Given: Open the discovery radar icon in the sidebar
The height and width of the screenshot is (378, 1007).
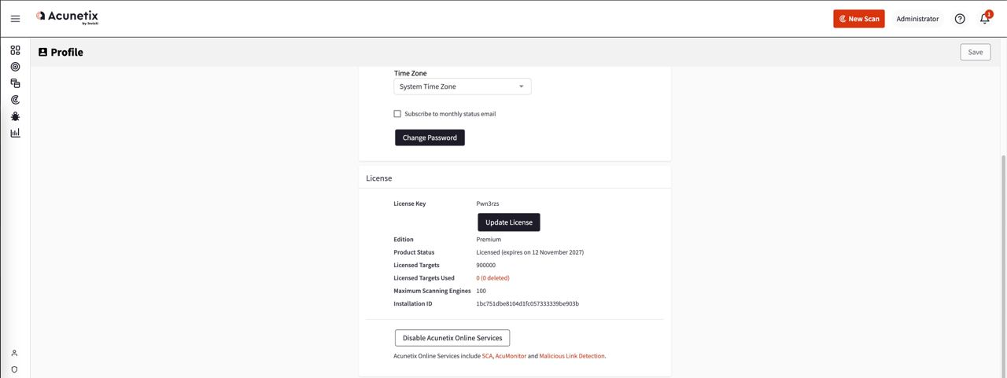Looking at the screenshot, I should 15,100.
